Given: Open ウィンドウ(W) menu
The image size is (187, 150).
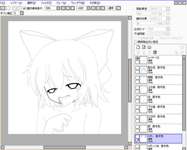Looking at the screenshot, I should pyautogui.click(x=78, y=3).
